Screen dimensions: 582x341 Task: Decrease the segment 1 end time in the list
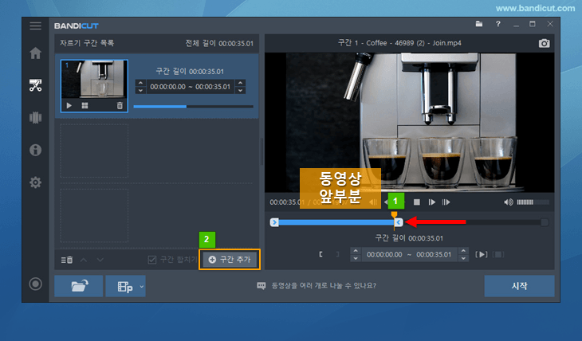[241, 90]
